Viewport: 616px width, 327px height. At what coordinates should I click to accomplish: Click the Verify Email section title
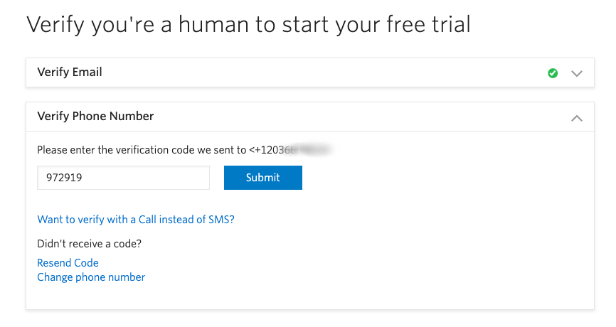coord(70,72)
